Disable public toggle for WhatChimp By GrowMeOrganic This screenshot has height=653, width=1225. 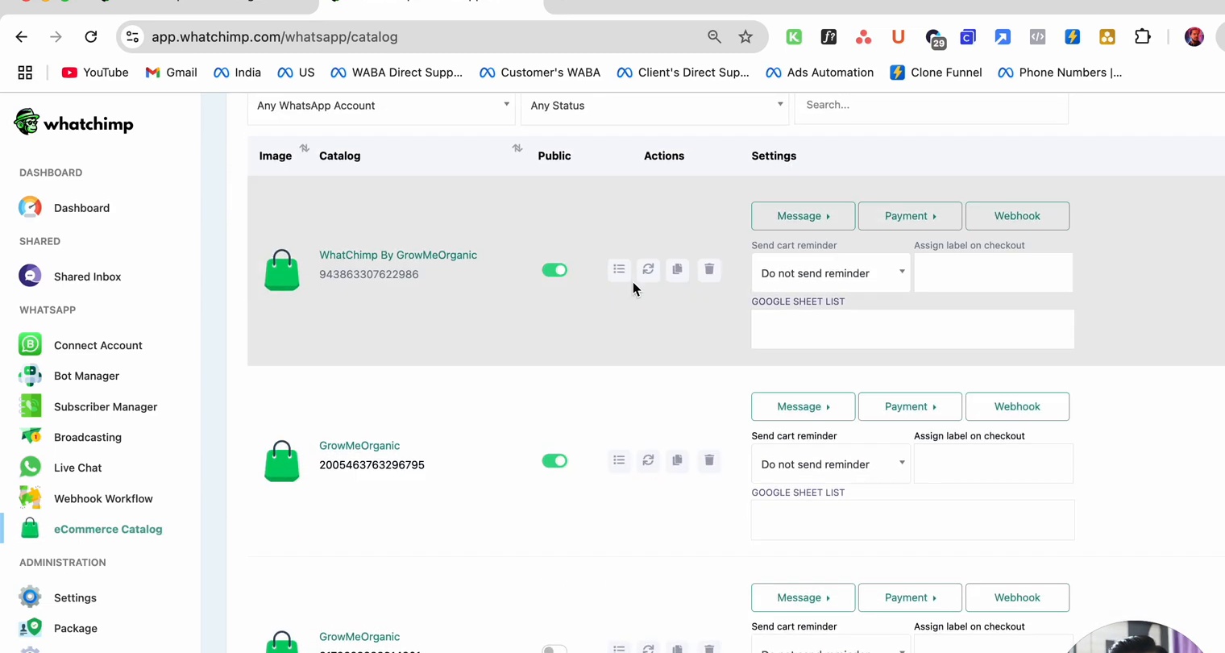coord(554,270)
